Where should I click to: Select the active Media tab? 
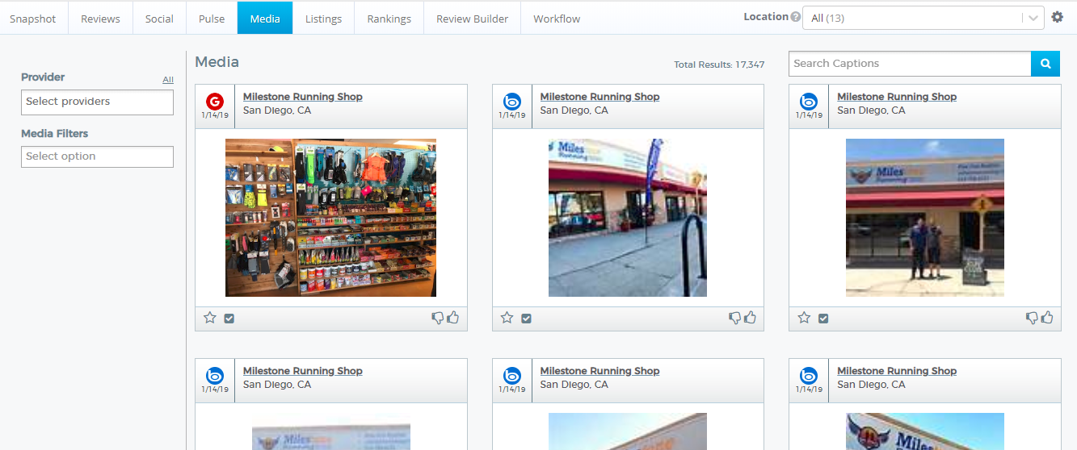pos(265,19)
